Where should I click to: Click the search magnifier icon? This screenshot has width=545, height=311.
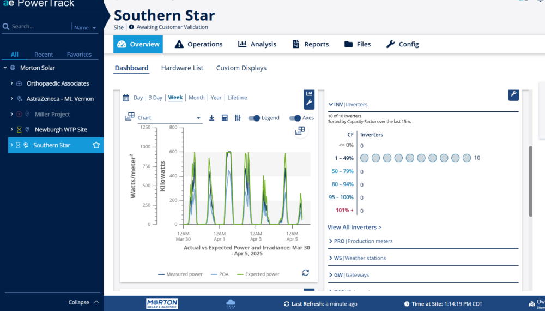pos(5,26)
